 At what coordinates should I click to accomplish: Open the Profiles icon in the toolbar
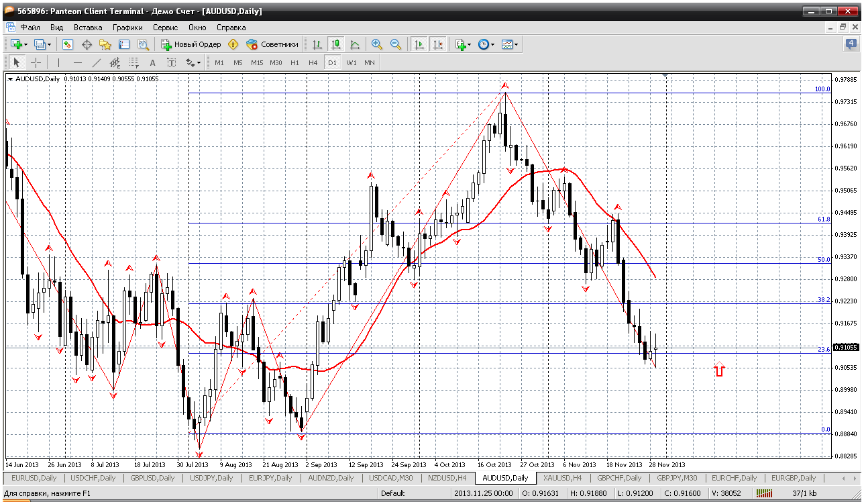pos(40,44)
